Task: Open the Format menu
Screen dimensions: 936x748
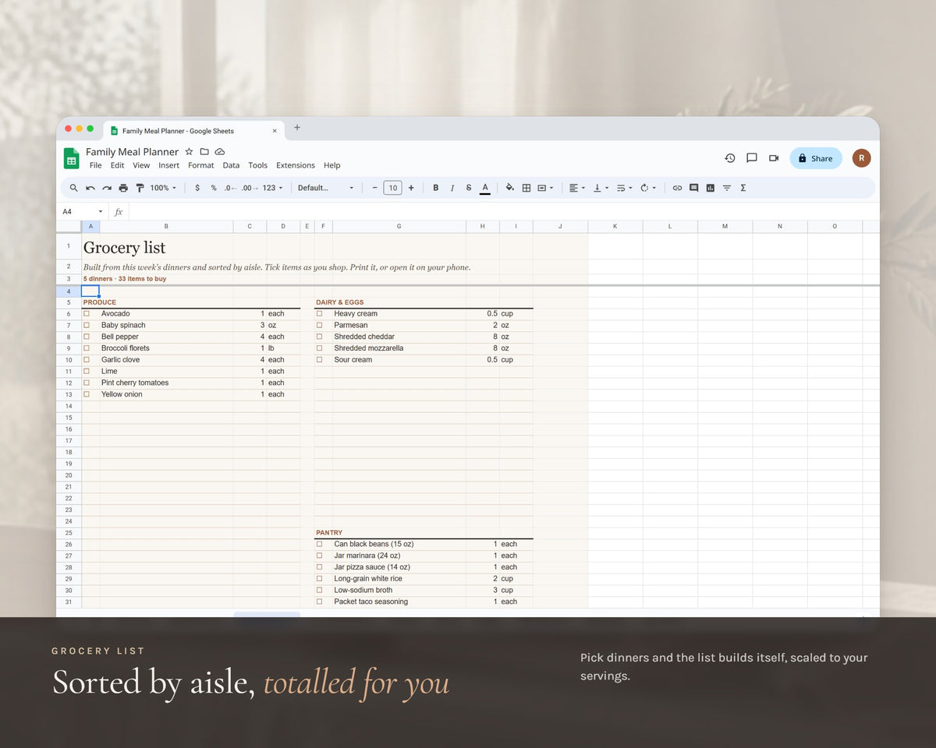Action: click(201, 165)
